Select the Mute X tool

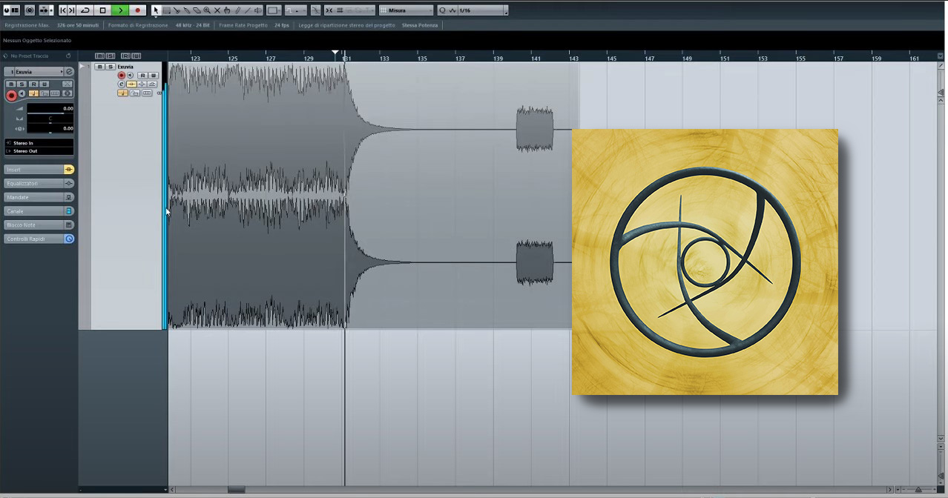pyautogui.click(x=217, y=10)
